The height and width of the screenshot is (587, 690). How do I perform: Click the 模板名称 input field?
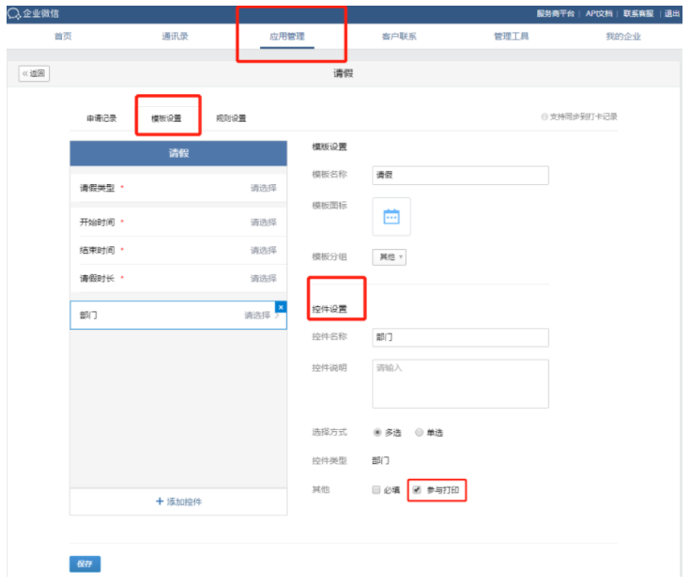tap(460, 176)
